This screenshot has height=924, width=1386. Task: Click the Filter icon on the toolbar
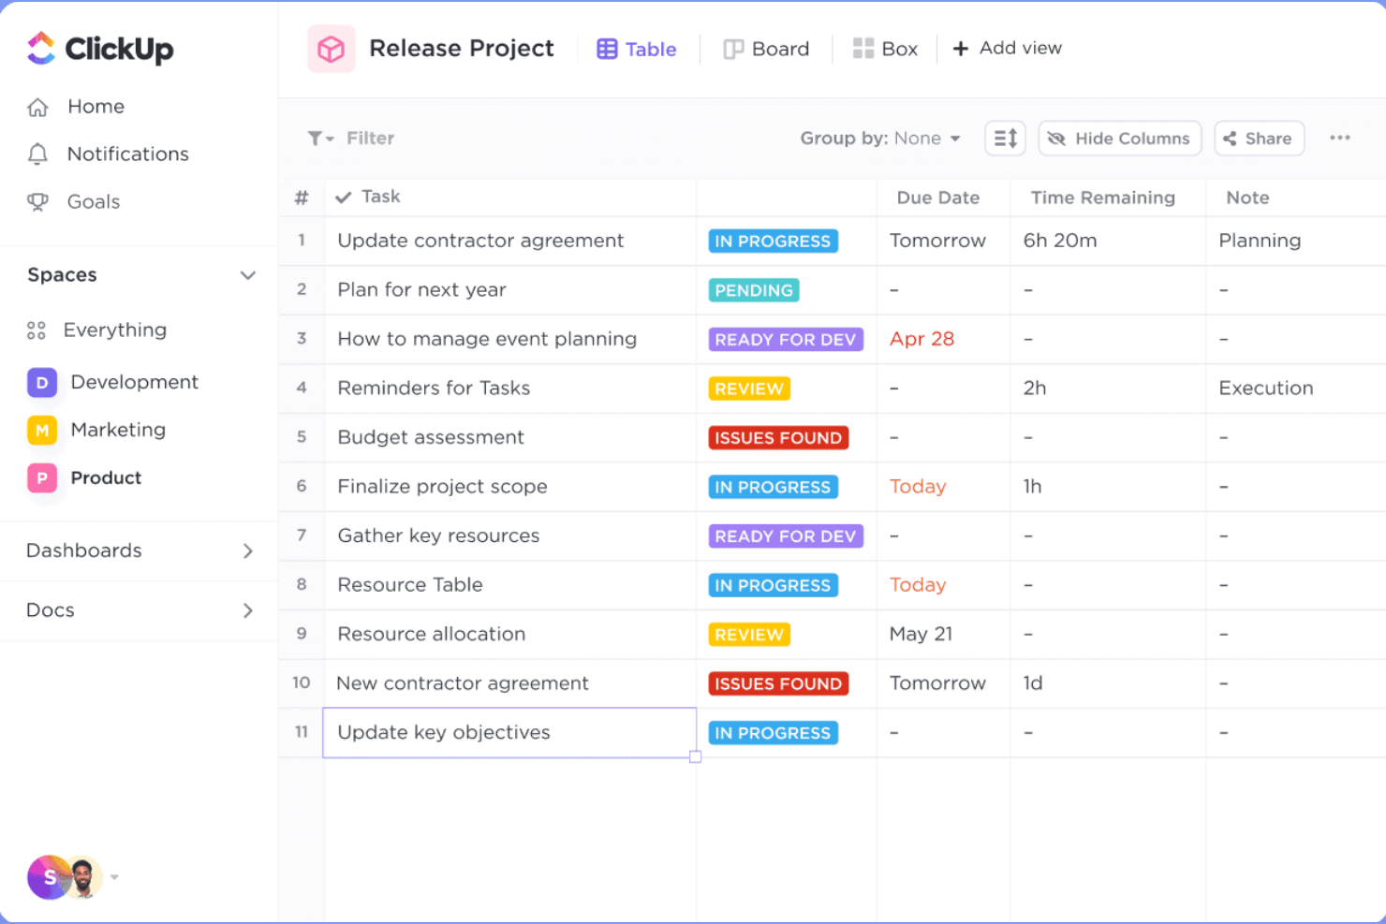coord(318,138)
